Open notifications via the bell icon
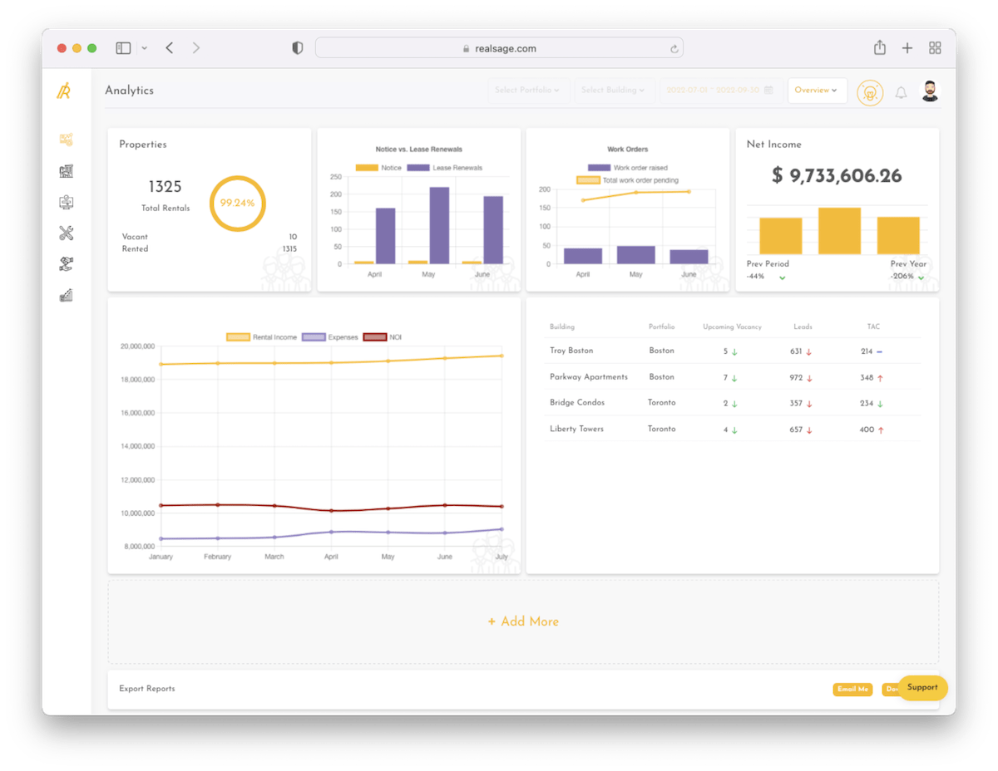 (x=902, y=93)
